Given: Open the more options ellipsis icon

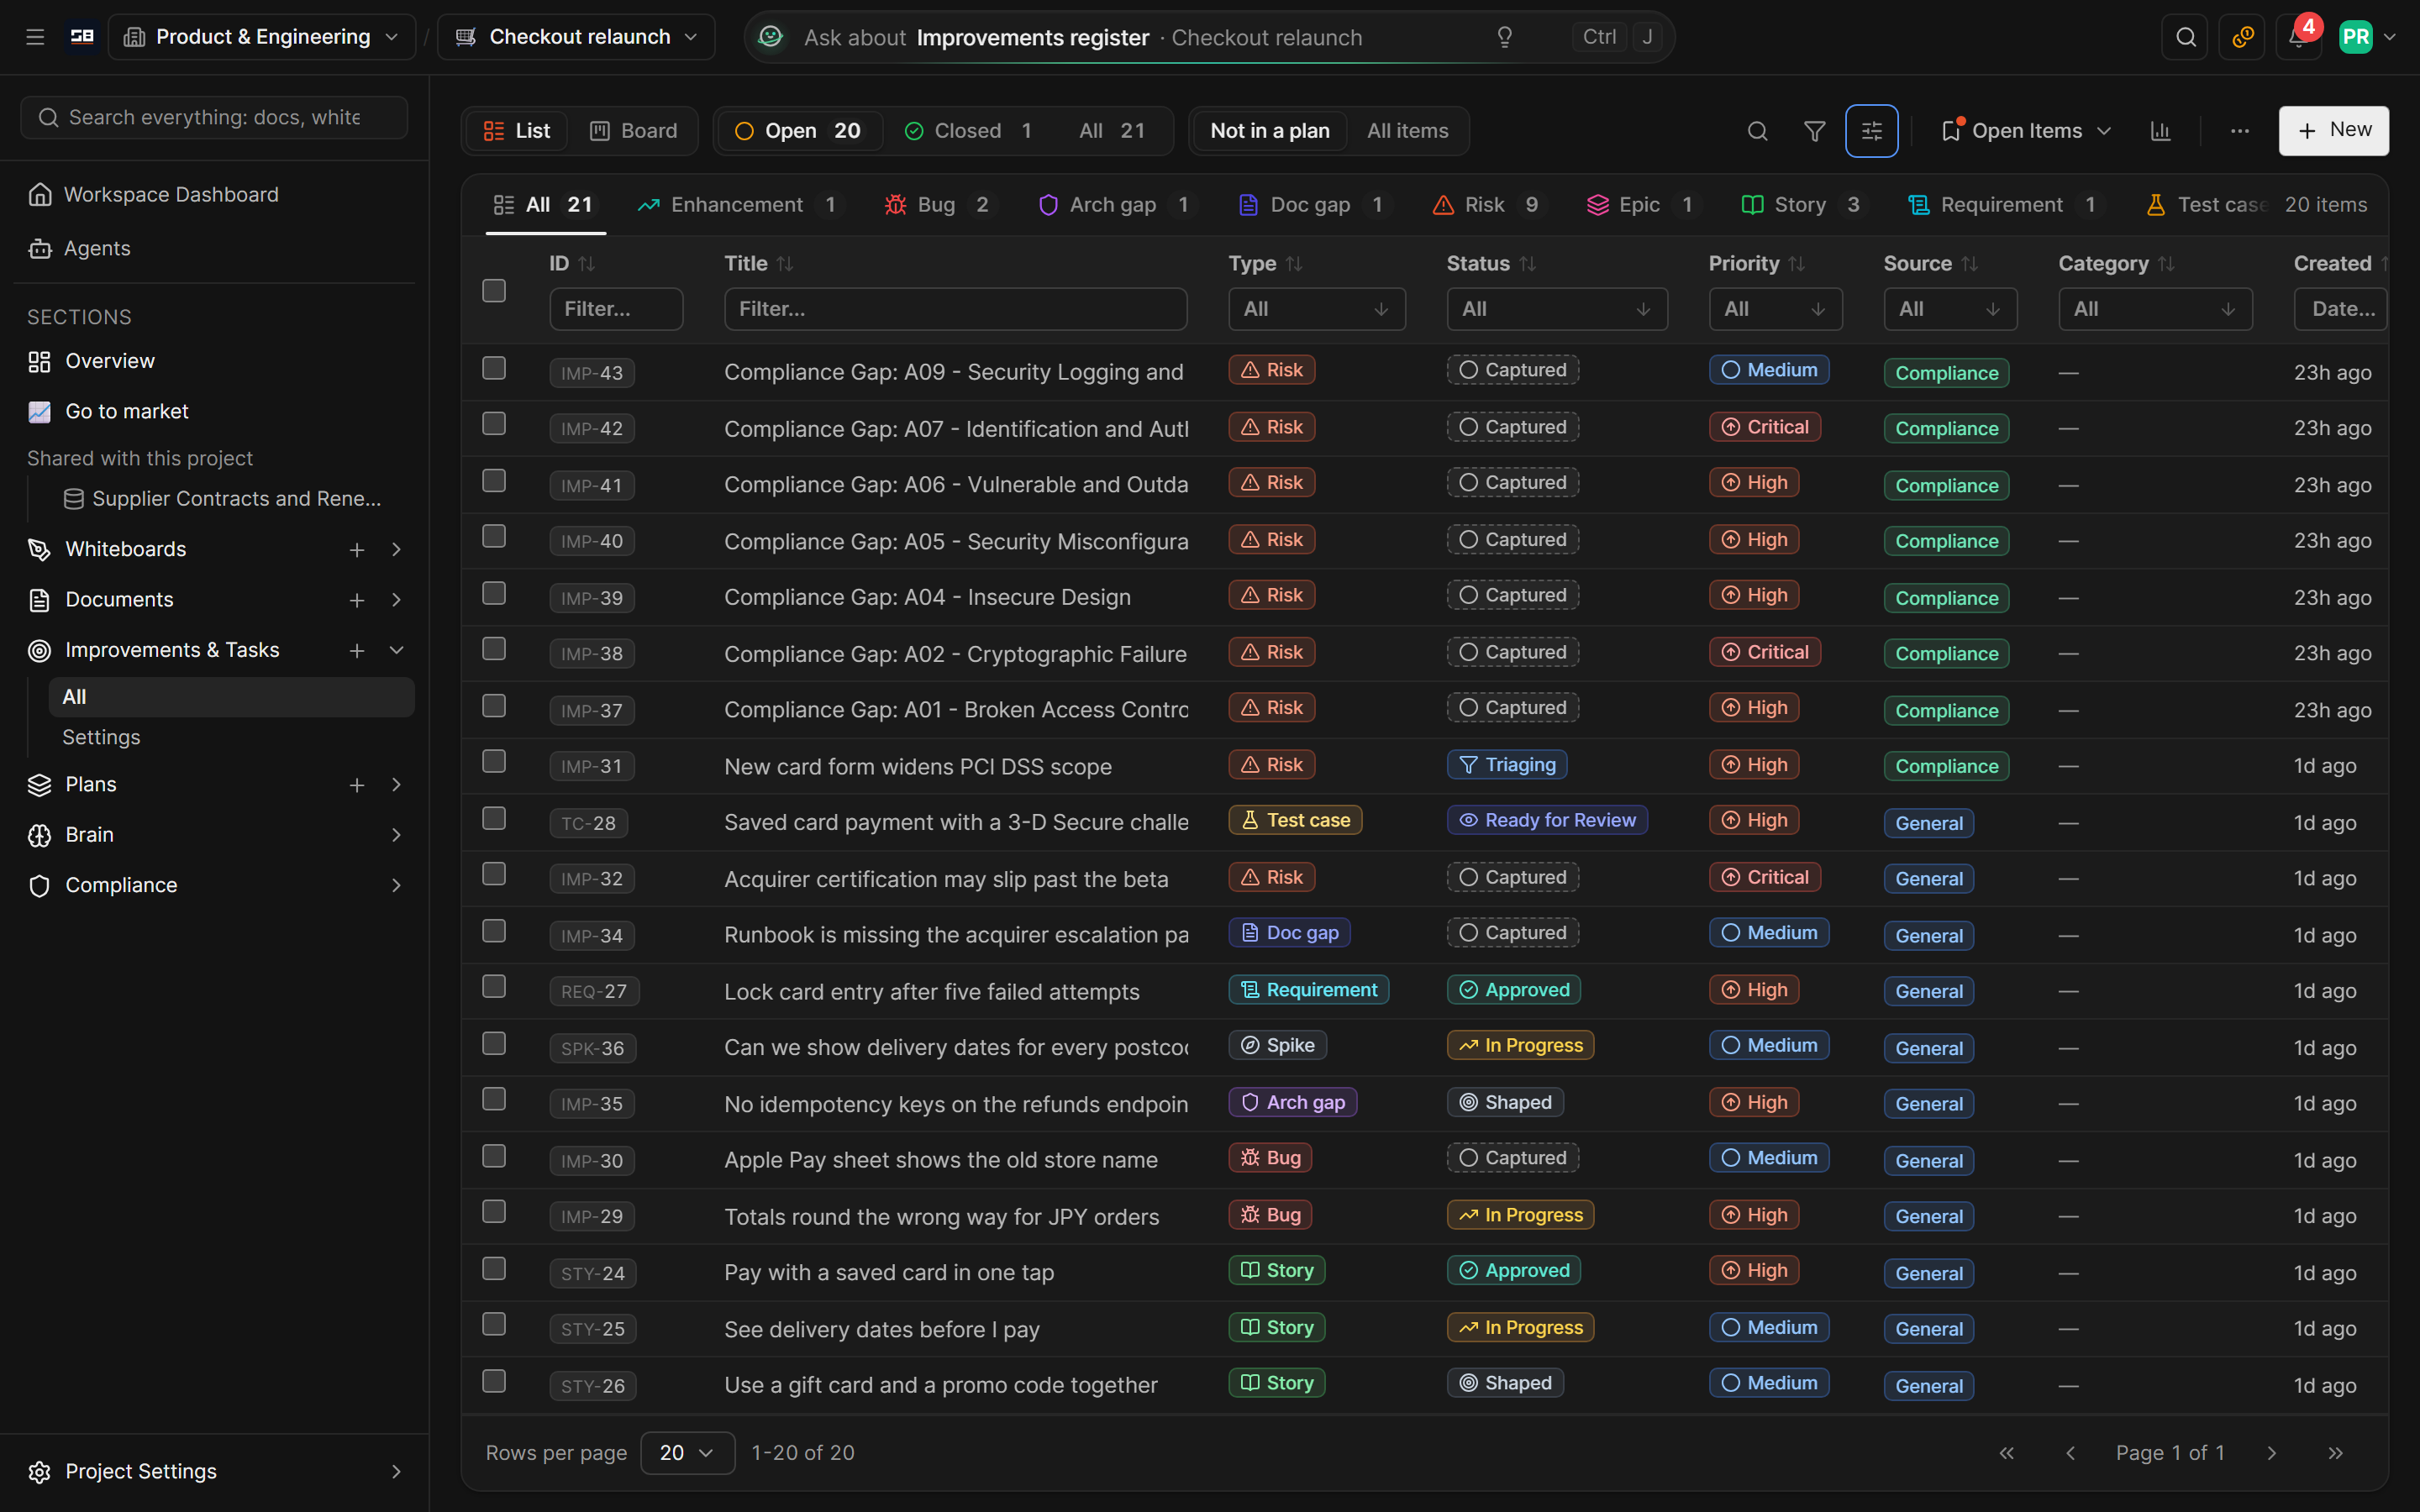Looking at the screenshot, I should click(2239, 131).
